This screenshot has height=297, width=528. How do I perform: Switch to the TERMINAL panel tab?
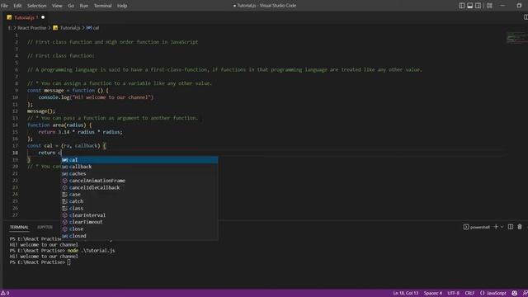tap(19, 228)
